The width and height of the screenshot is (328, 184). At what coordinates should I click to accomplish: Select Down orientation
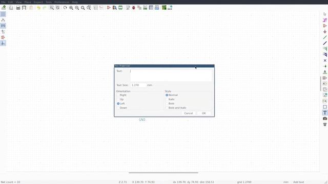[x=122, y=108]
